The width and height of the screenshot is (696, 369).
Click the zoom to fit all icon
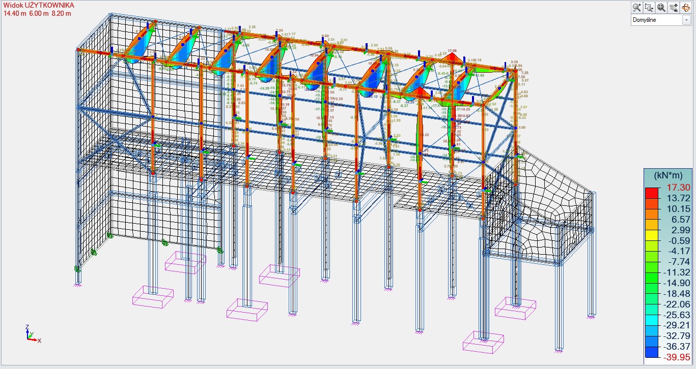point(661,7)
